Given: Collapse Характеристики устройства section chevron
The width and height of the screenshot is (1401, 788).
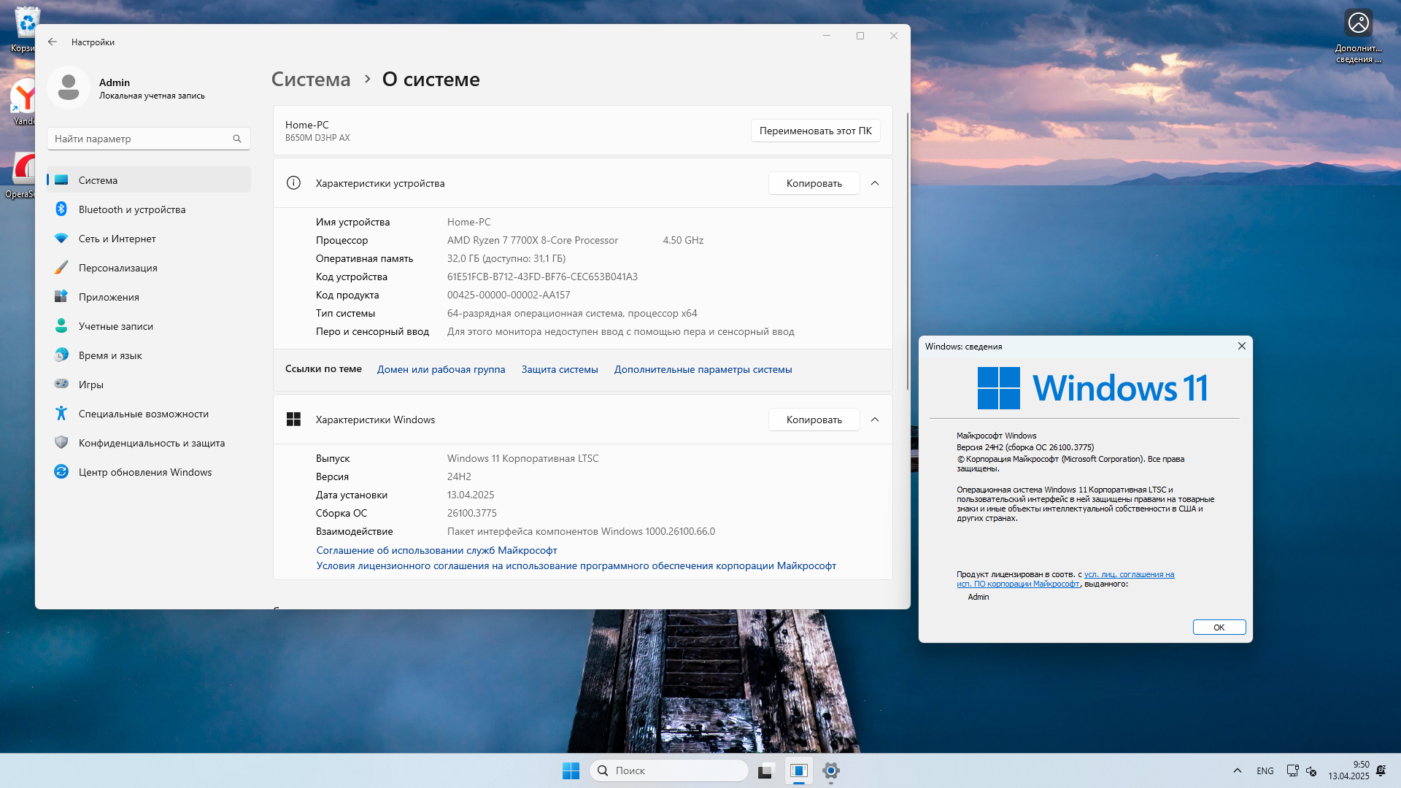Looking at the screenshot, I should (x=875, y=183).
